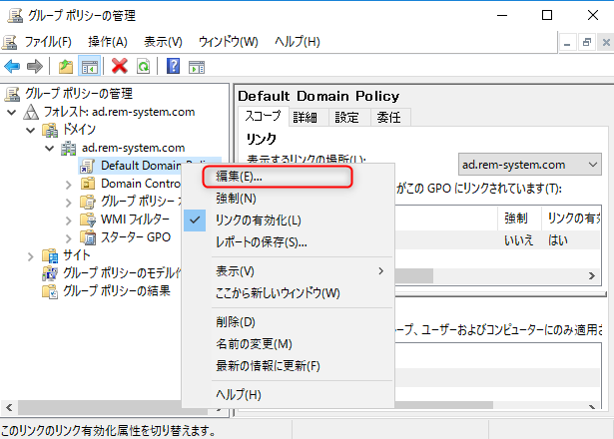Expand the WMI フィルター tree node
The height and width of the screenshot is (439, 614).
coord(68,219)
